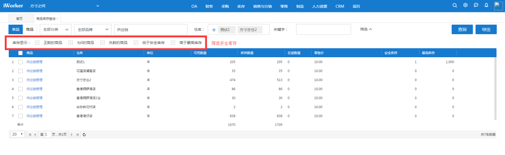This screenshot has width=505, height=155.
Task: Click the 导出 export button
Action: point(486,29)
